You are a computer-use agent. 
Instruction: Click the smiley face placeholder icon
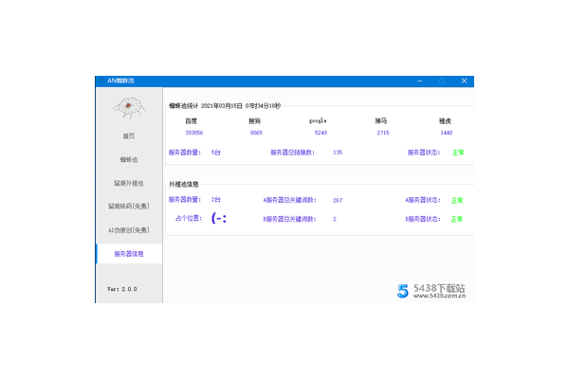[218, 219]
